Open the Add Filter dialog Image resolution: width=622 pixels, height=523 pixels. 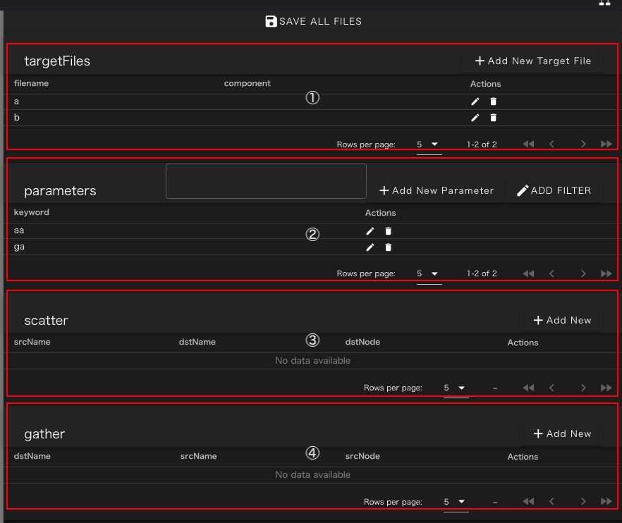(554, 190)
